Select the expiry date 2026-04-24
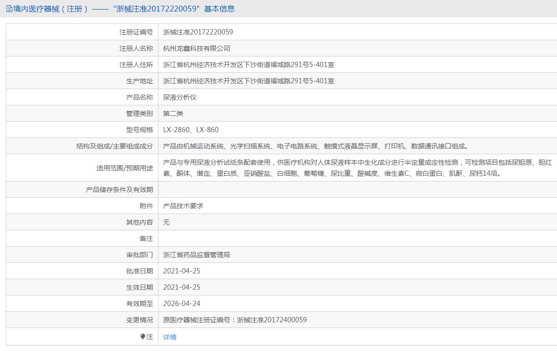The width and height of the screenshot is (557, 351). pyautogui.click(x=182, y=304)
